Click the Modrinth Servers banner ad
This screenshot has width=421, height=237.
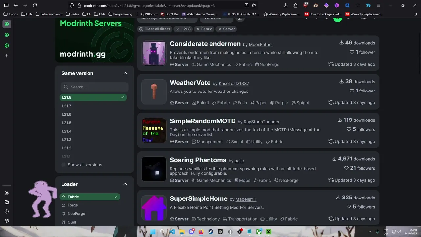click(94, 39)
